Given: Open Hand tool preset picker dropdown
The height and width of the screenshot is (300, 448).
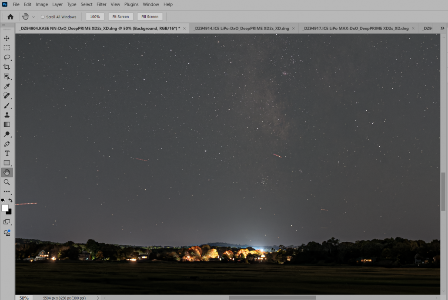Looking at the screenshot, I should 33,17.
